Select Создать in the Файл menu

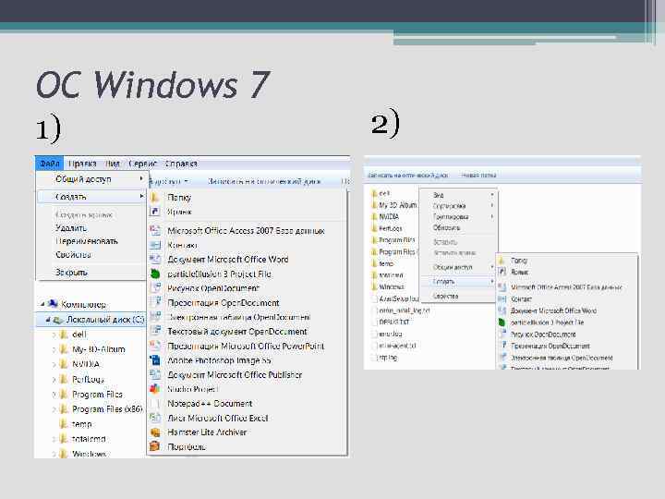tap(91, 197)
